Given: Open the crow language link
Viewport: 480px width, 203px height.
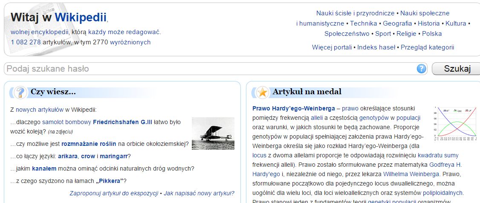Looking at the screenshot, I should click(x=88, y=156).
